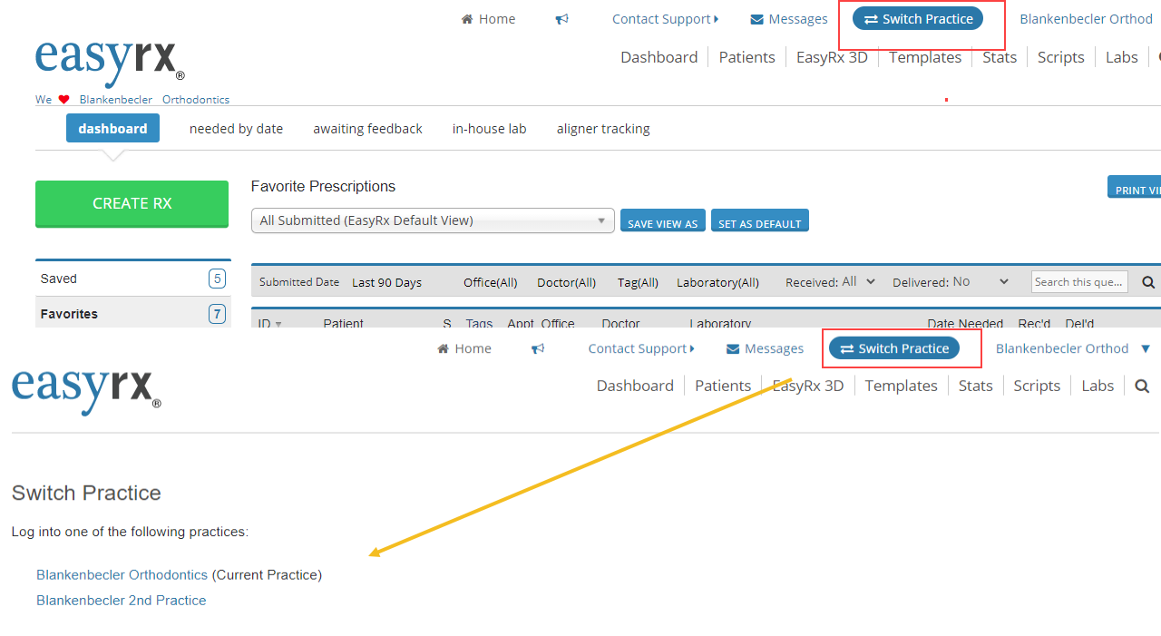
Task: Open Stats on the Switch Practice page nav
Action: [x=975, y=386]
